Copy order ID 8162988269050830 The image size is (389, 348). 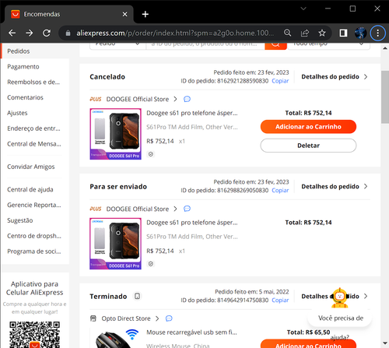click(x=280, y=191)
